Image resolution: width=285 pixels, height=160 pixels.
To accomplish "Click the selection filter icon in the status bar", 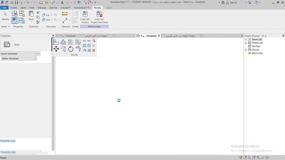I will point(267,158).
